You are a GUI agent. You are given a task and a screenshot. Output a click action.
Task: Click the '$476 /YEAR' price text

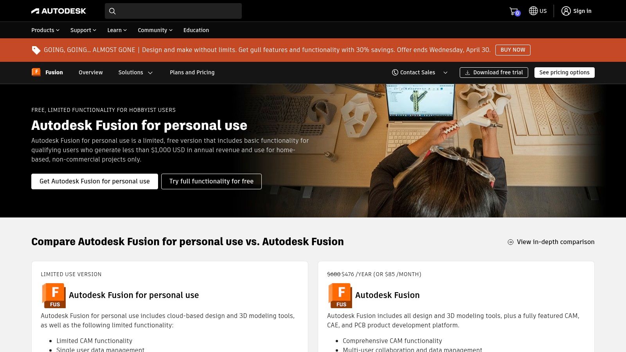[356, 275]
